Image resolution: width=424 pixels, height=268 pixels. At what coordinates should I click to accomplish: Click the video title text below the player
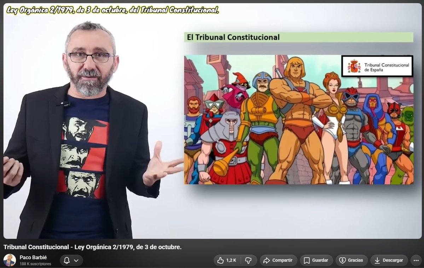[93, 247]
